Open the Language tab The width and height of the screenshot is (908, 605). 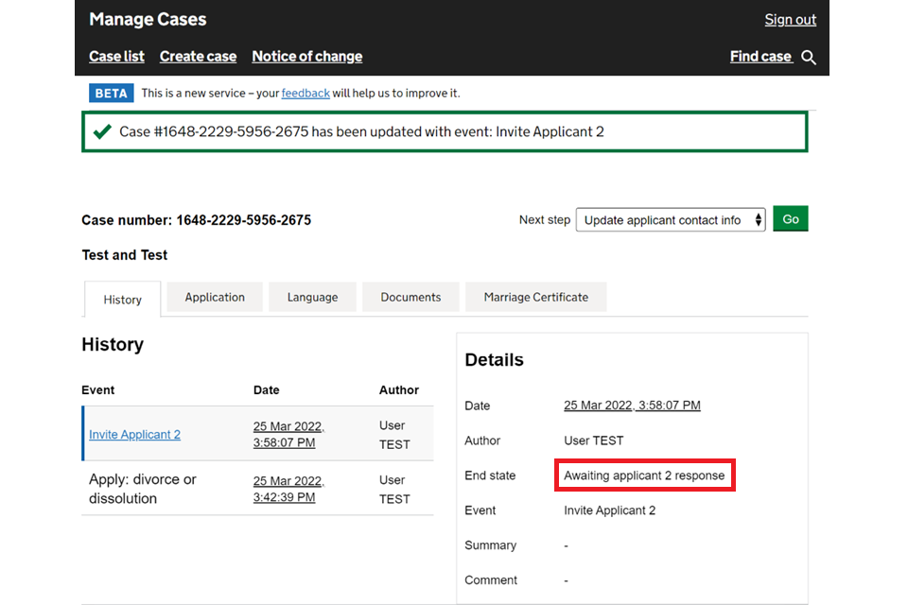312,297
